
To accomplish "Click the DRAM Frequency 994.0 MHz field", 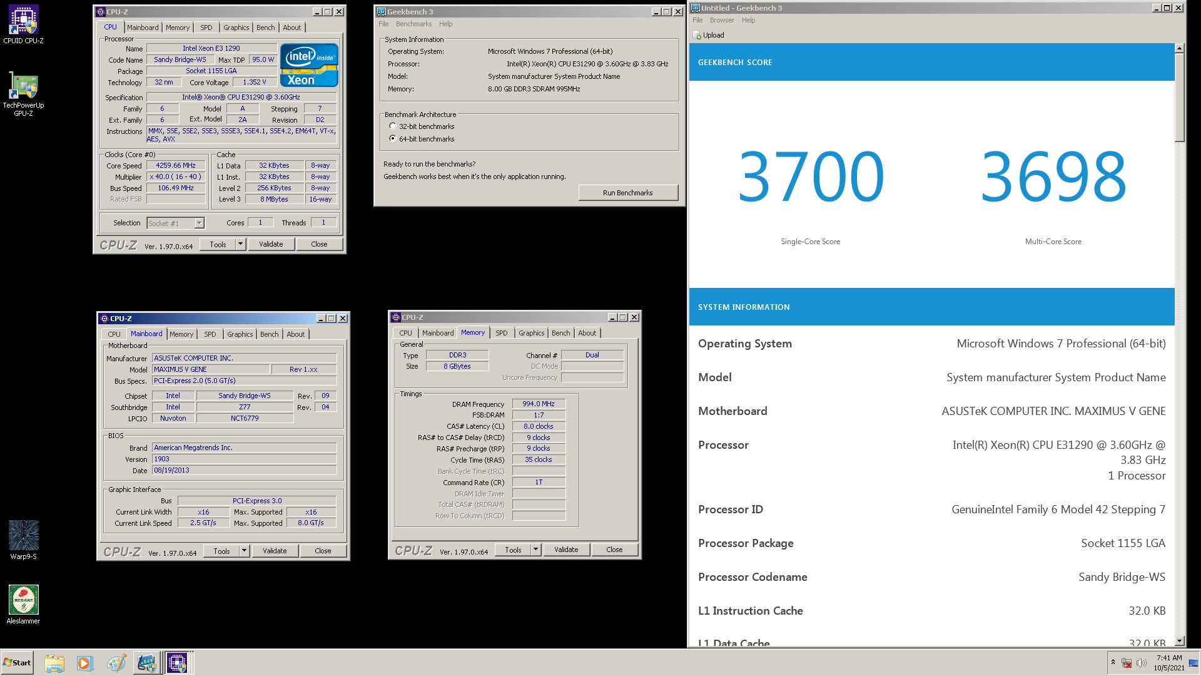I will 539,404.
